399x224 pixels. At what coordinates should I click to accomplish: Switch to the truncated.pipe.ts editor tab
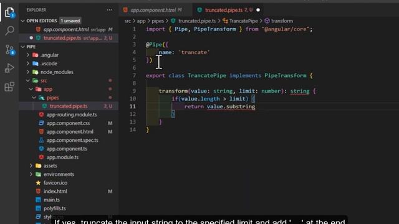click(229, 10)
